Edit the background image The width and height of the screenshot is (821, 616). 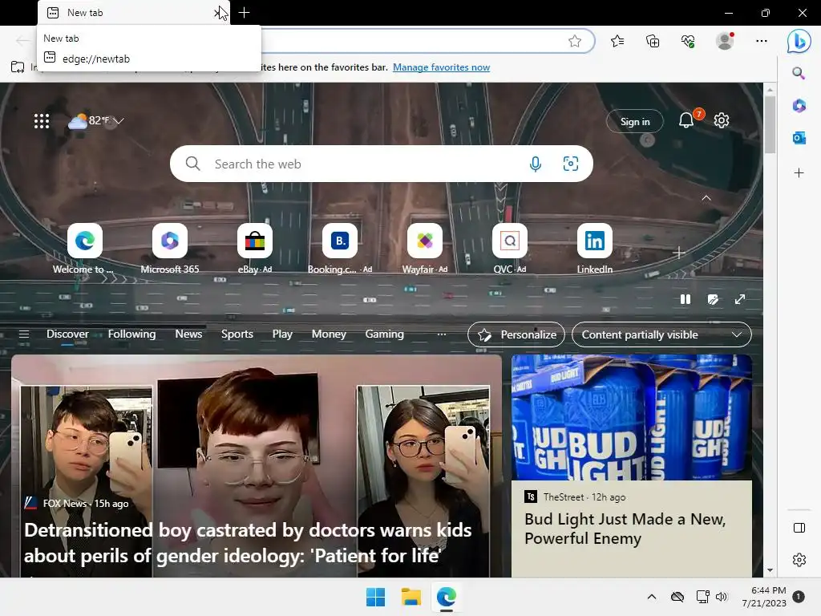[713, 299]
